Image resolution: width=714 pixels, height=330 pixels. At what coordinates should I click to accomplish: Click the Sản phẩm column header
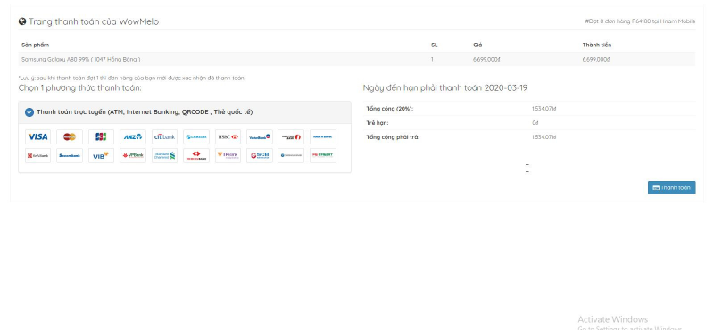point(35,45)
